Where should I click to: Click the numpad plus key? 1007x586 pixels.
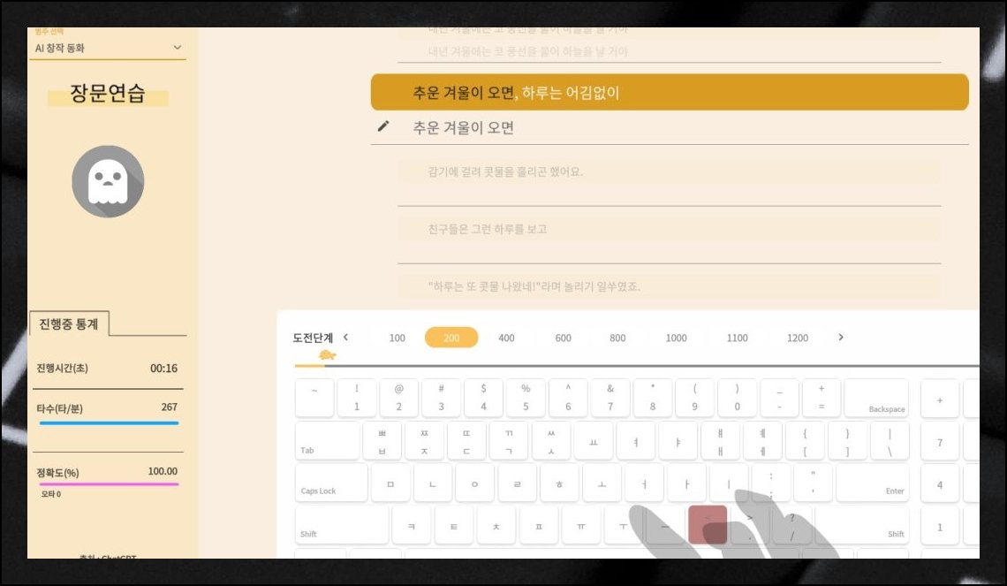pyautogui.click(x=940, y=398)
